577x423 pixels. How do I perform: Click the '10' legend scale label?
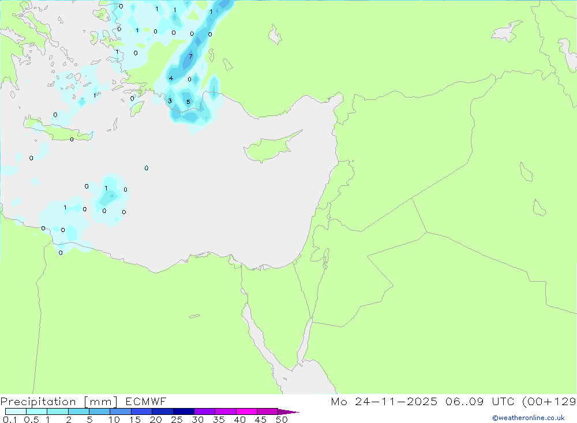[x=114, y=420]
